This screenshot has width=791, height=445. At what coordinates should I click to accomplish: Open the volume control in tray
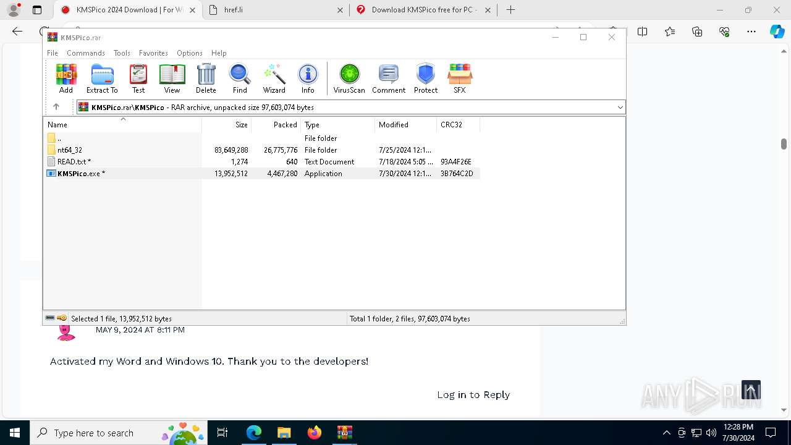click(x=711, y=433)
